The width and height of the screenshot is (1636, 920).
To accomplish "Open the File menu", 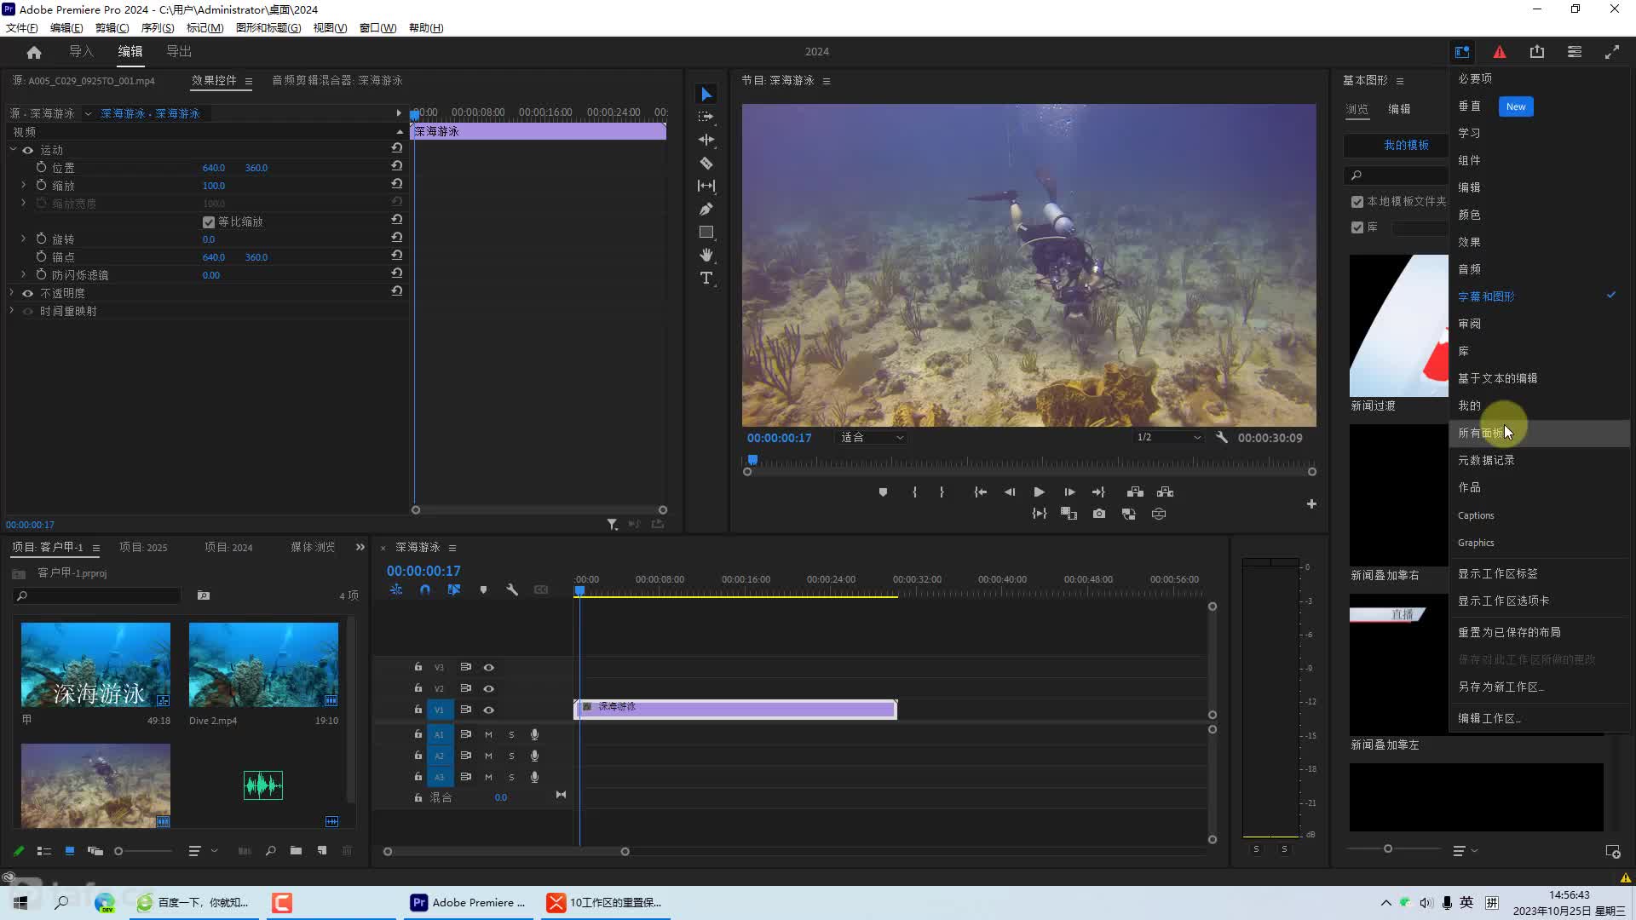I will tap(21, 27).
